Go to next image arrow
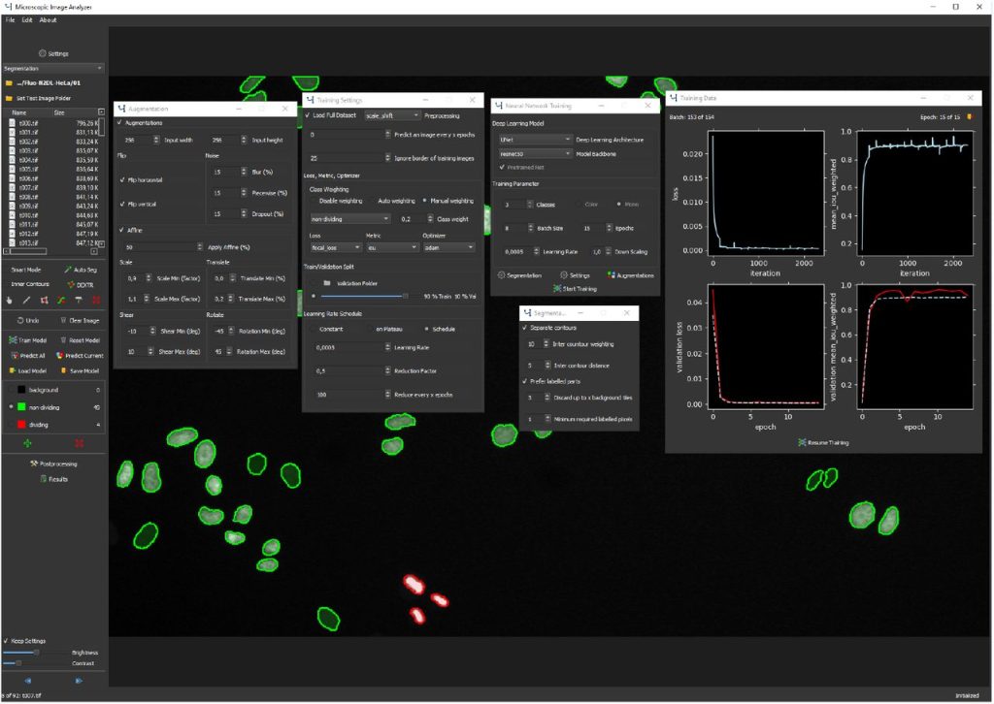This screenshot has width=994, height=704. [79, 681]
